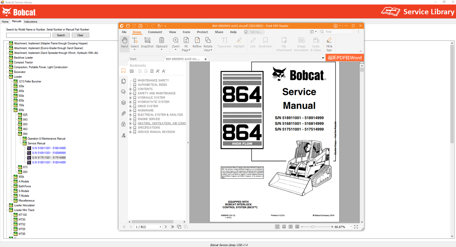Open the Security lock panel icon

pos(123,124)
